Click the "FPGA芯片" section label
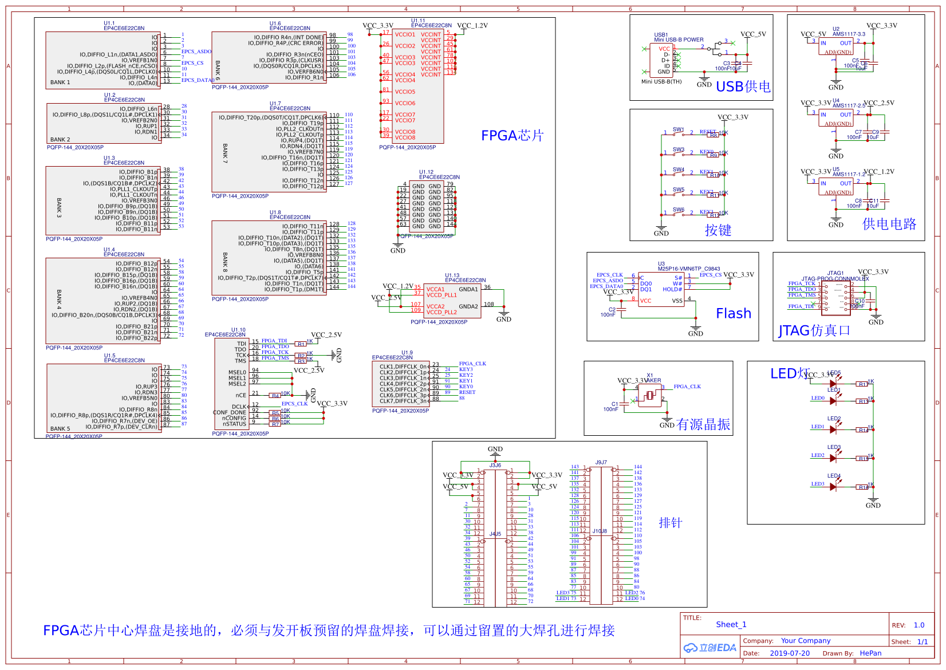Screen dimensions: 946x670 pos(512,136)
